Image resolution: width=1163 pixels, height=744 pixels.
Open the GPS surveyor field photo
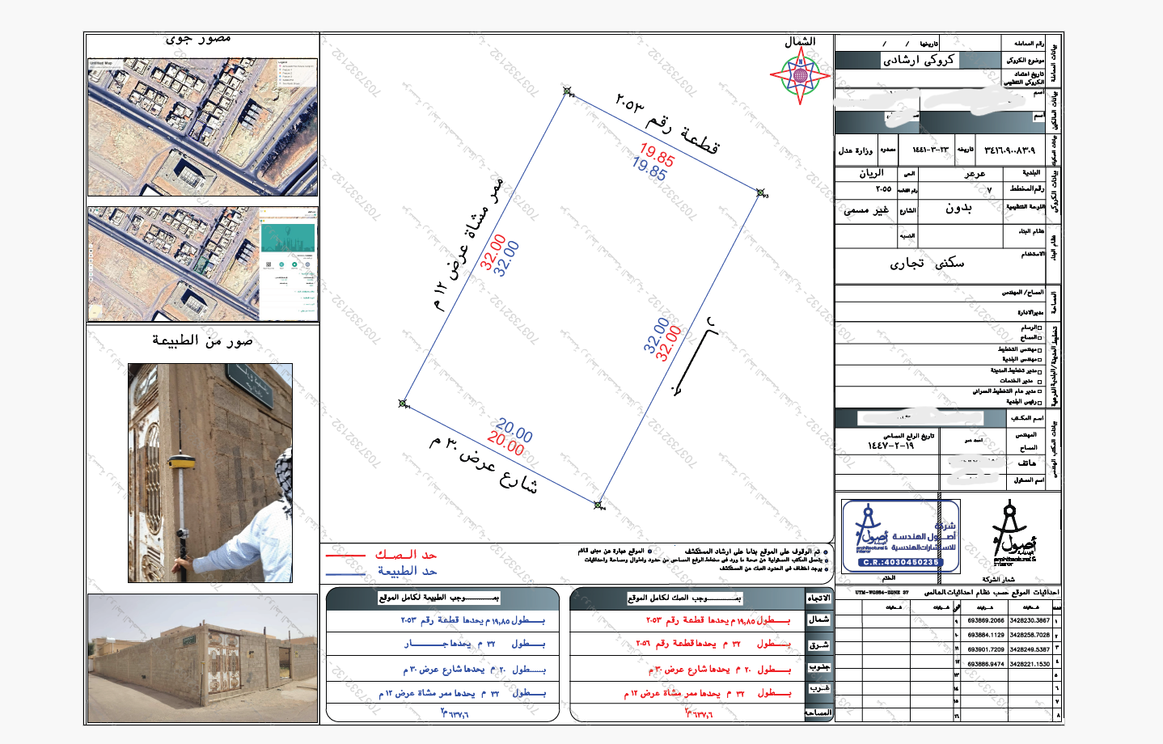pos(210,472)
